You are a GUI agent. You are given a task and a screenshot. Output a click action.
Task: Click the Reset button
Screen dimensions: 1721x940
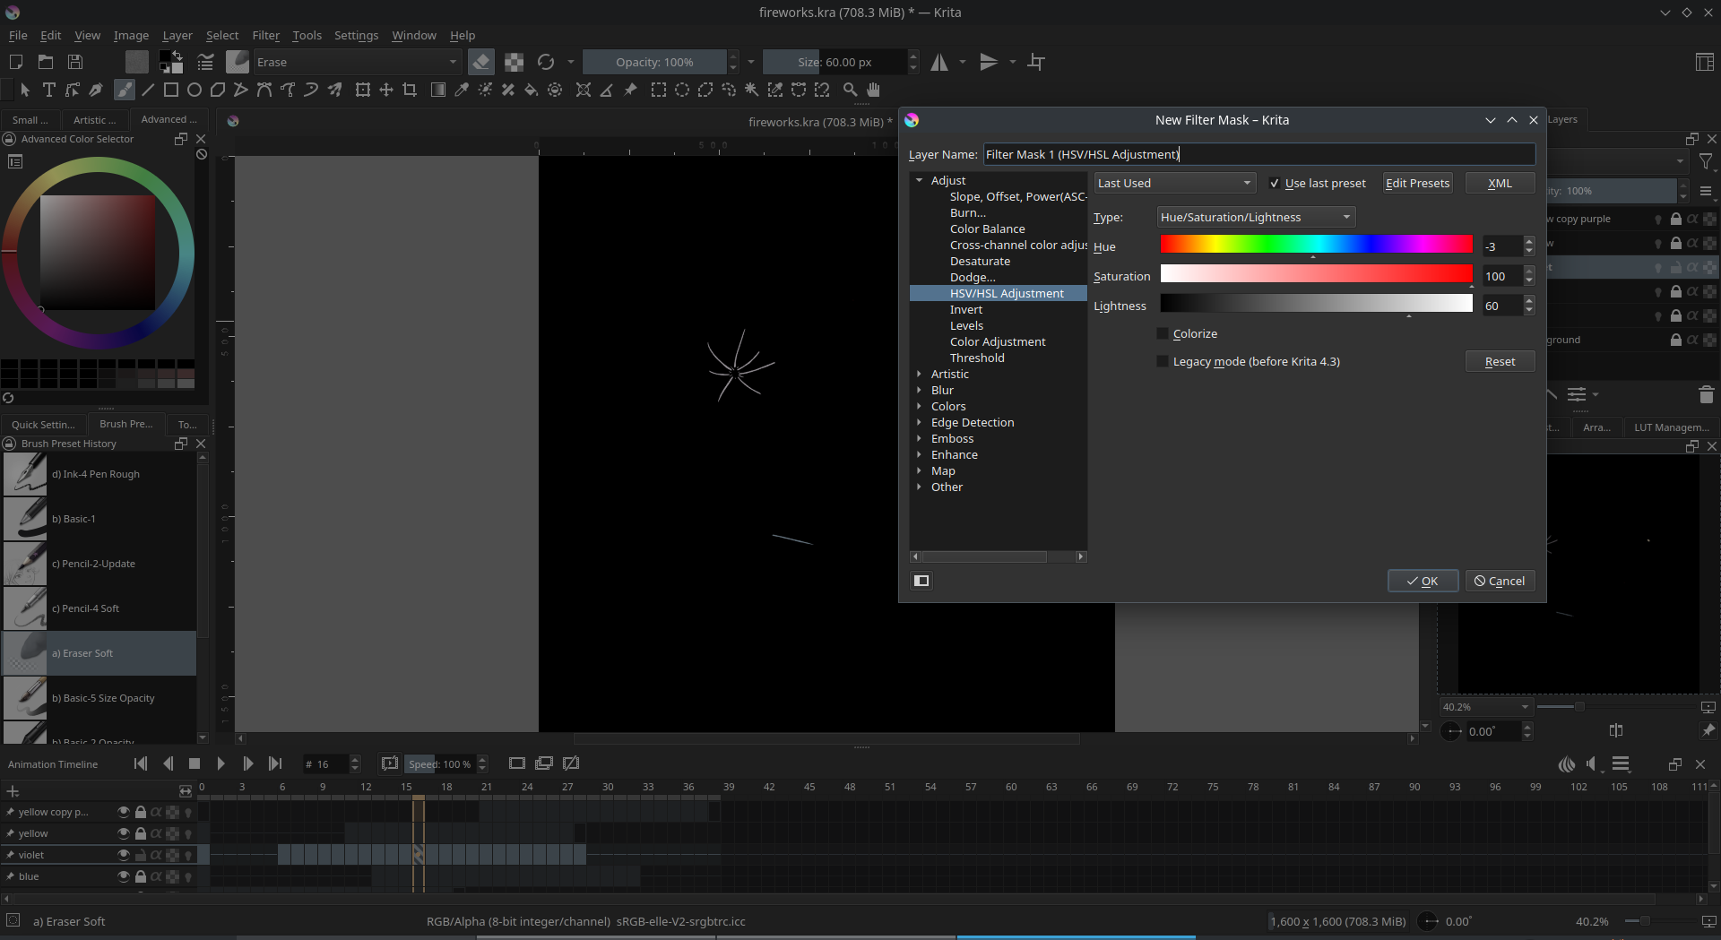[x=1500, y=361]
